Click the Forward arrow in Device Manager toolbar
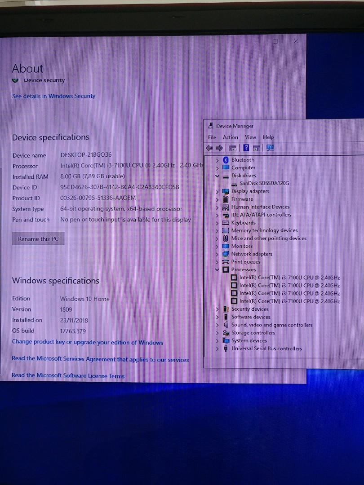The width and height of the screenshot is (364, 485). pyautogui.click(x=219, y=148)
